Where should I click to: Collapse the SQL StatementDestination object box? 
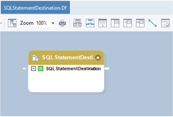[98, 57]
